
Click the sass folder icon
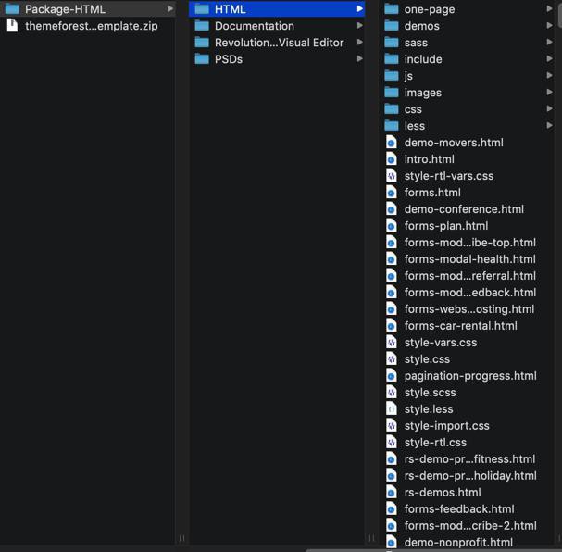tap(392, 43)
